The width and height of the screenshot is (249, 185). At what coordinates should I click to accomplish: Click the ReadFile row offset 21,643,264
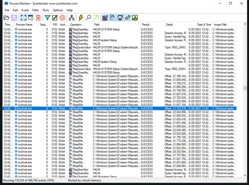pos(120,148)
